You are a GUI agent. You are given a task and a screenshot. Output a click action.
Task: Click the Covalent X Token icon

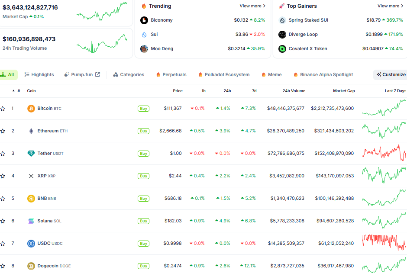(x=282, y=49)
